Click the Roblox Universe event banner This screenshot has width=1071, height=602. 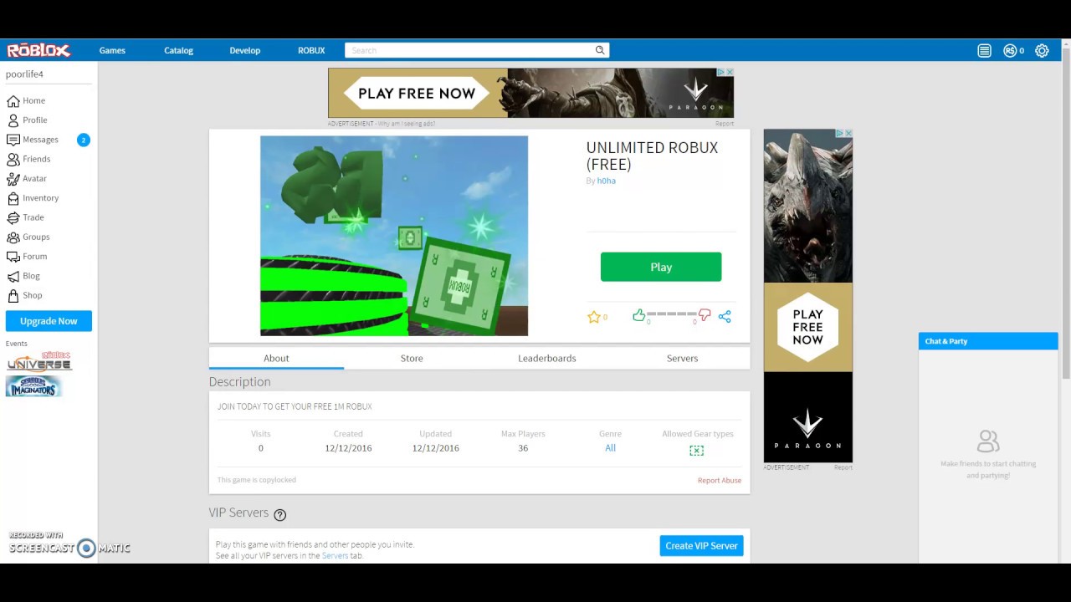(39, 361)
